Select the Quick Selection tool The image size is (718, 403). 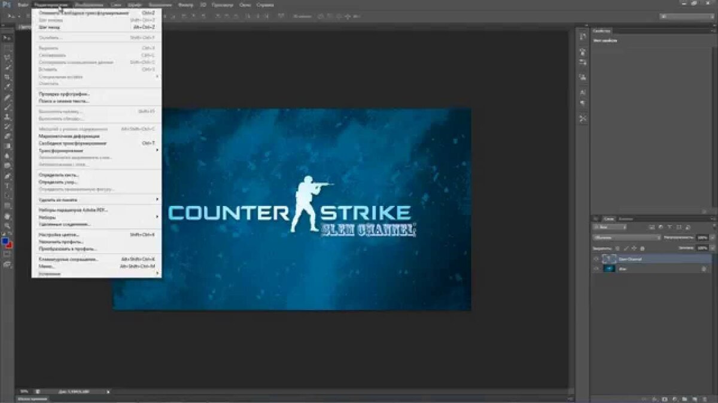tap(8, 67)
